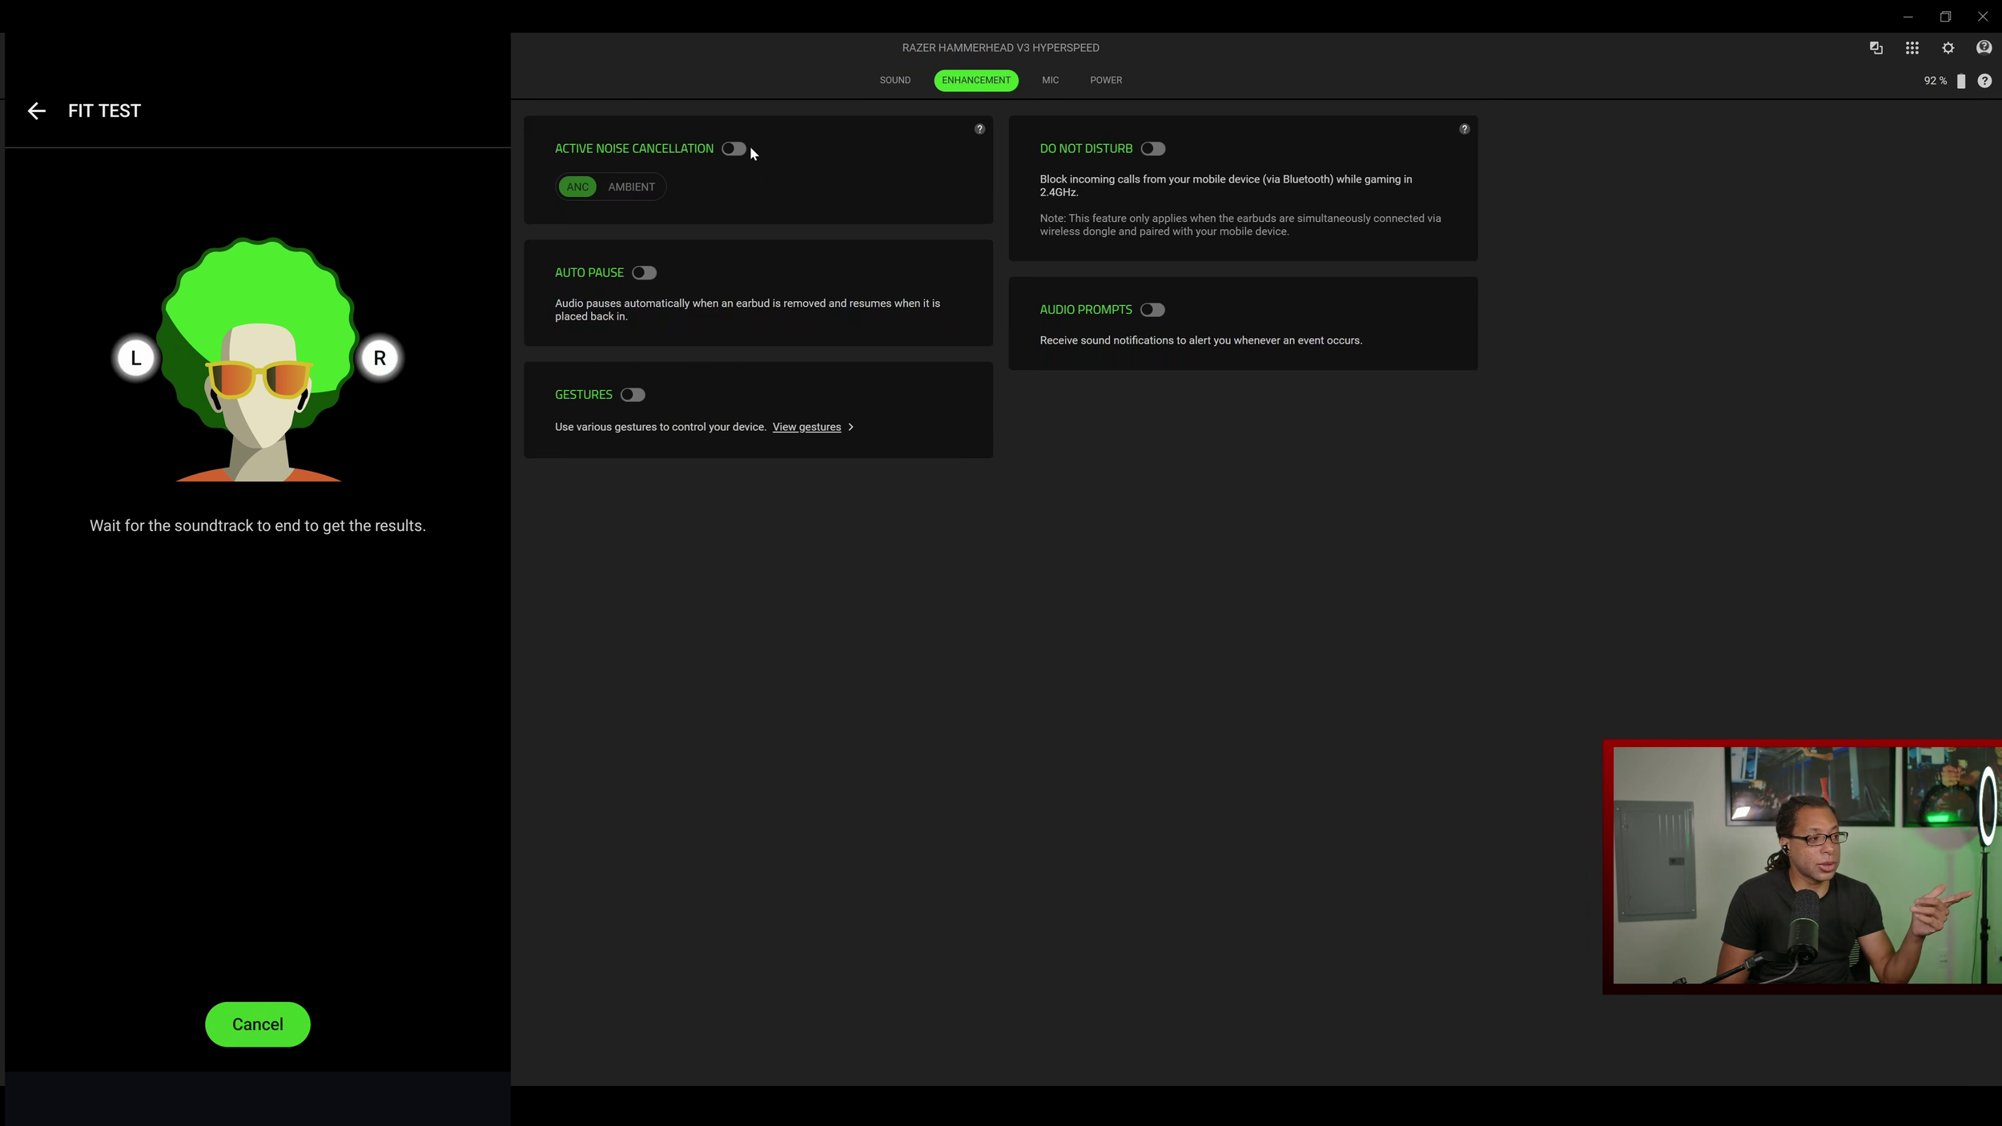
Task: Click the Auto Pause label
Action: click(x=589, y=273)
